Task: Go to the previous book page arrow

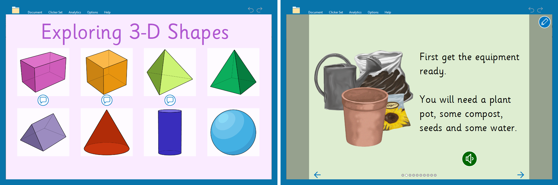Action: click(x=317, y=175)
